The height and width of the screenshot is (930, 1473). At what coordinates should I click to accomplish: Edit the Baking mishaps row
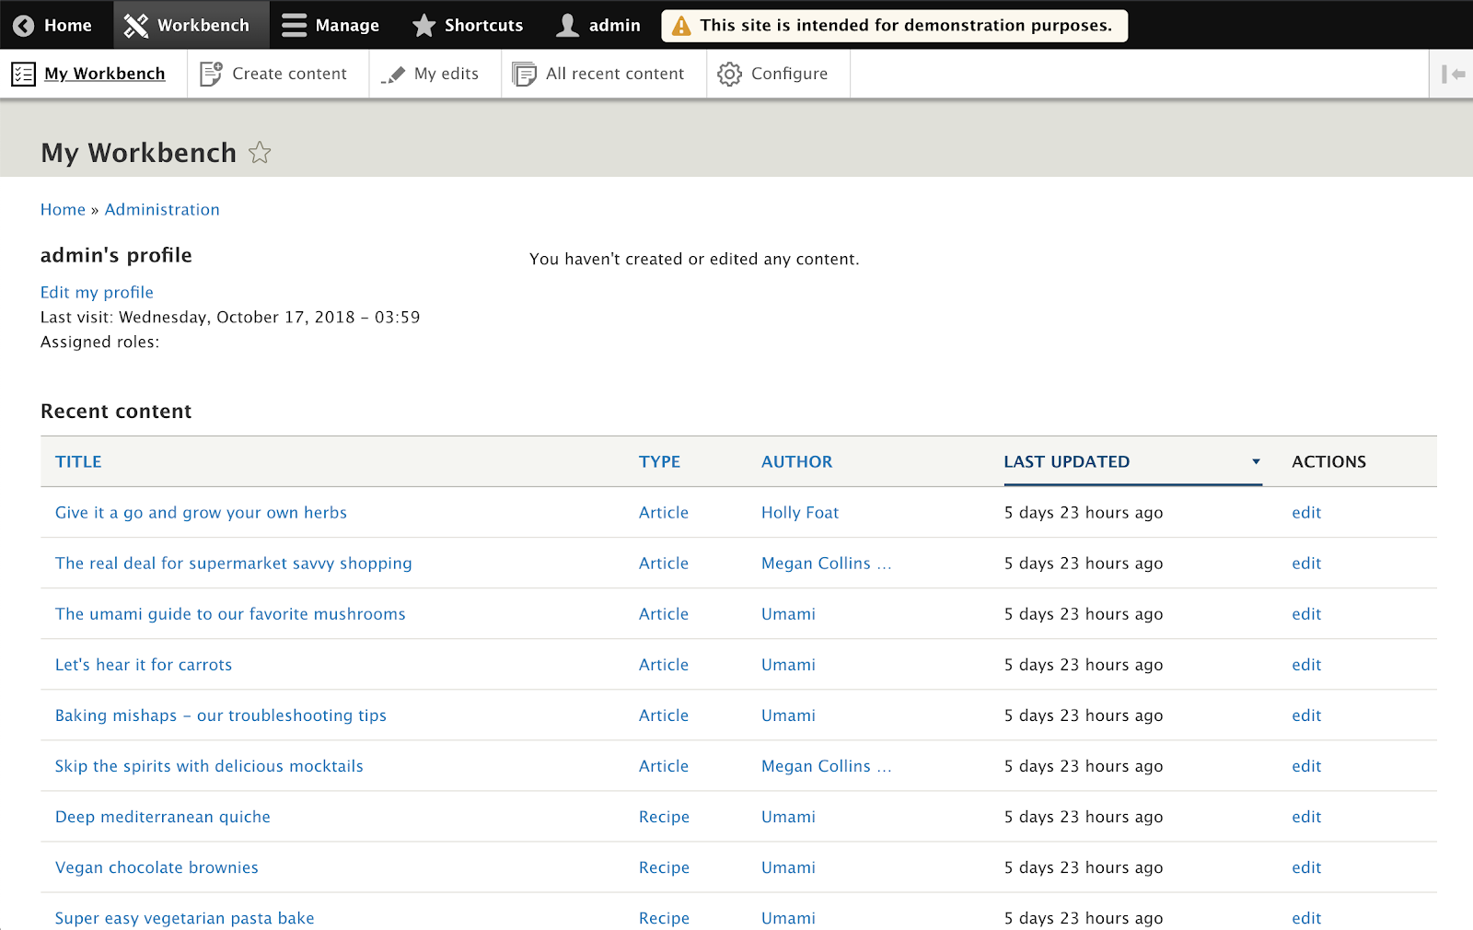1306,715
